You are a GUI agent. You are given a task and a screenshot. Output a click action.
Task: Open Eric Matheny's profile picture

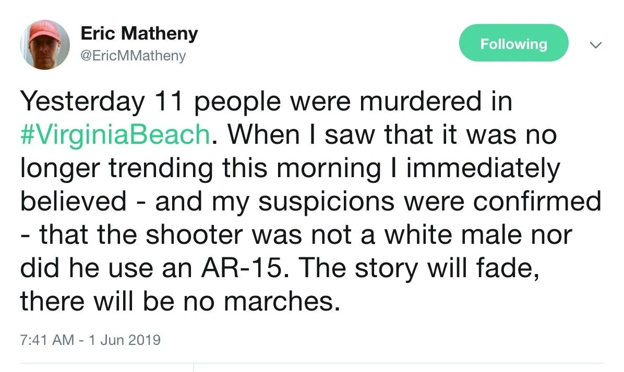45,45
